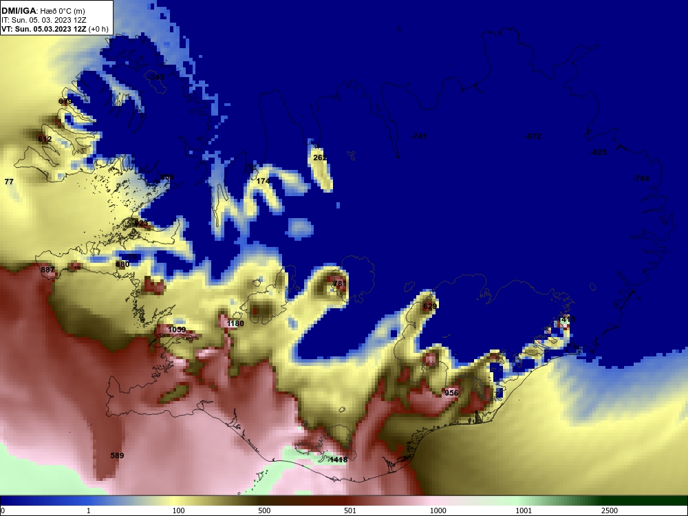Click the map value -872
688x516 pixels.
tap(533, 136)
